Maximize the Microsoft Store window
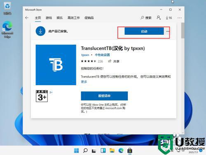Screen dimensions: 206x155 171,10
